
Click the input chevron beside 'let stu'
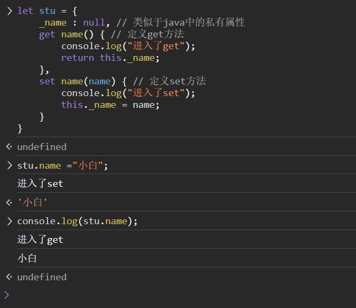pos(9,11)
